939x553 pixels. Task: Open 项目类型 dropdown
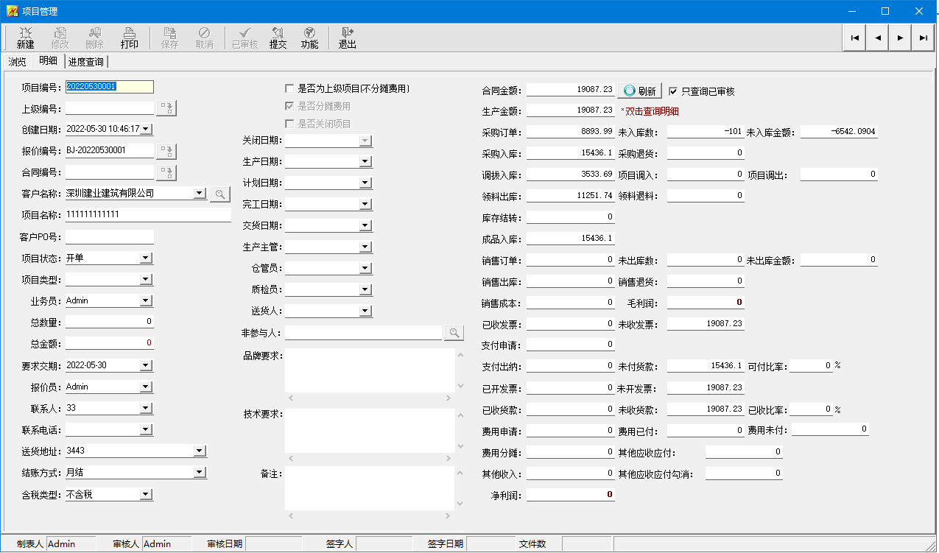(x=145, y=279)
